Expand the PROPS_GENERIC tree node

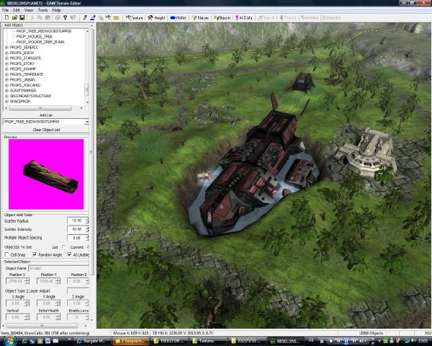pyautogui.click(x=7, y=48)
